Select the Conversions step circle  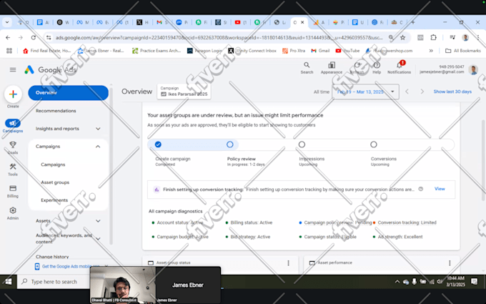point(374,144)
